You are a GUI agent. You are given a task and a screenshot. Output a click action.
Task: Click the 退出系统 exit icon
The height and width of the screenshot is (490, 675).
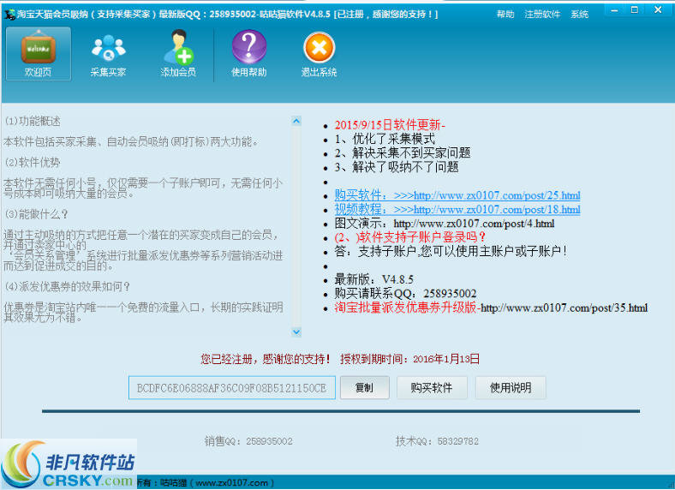[319, 54]
